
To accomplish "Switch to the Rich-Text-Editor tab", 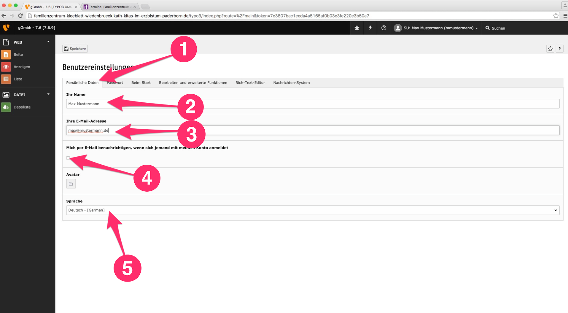I will (250, 83).
